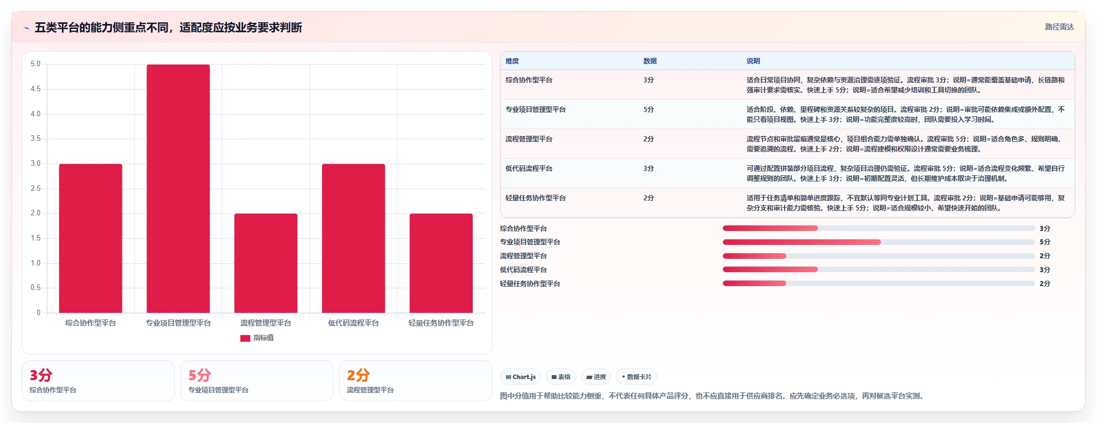Image resolution: width=1097 pixels, height=423 pixels.
Task: Click the 低代码流程平台 progress bar
Action: click(x=879, y=269)
